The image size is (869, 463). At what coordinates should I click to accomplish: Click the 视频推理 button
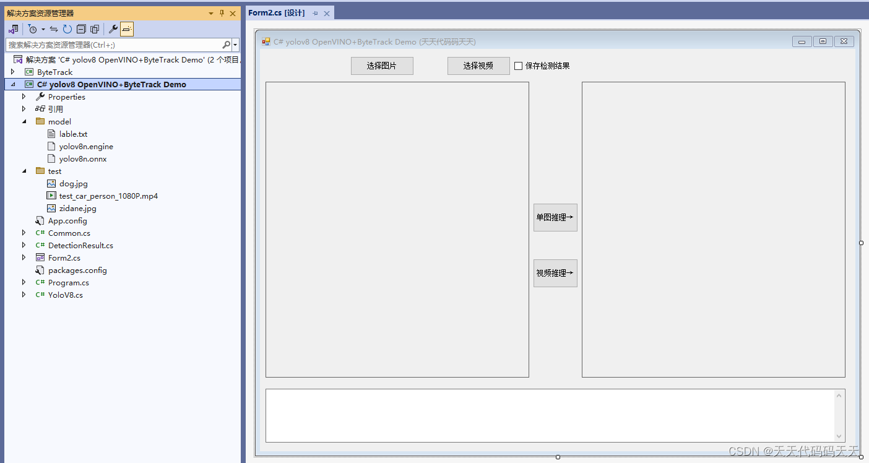tap(555, 273)
